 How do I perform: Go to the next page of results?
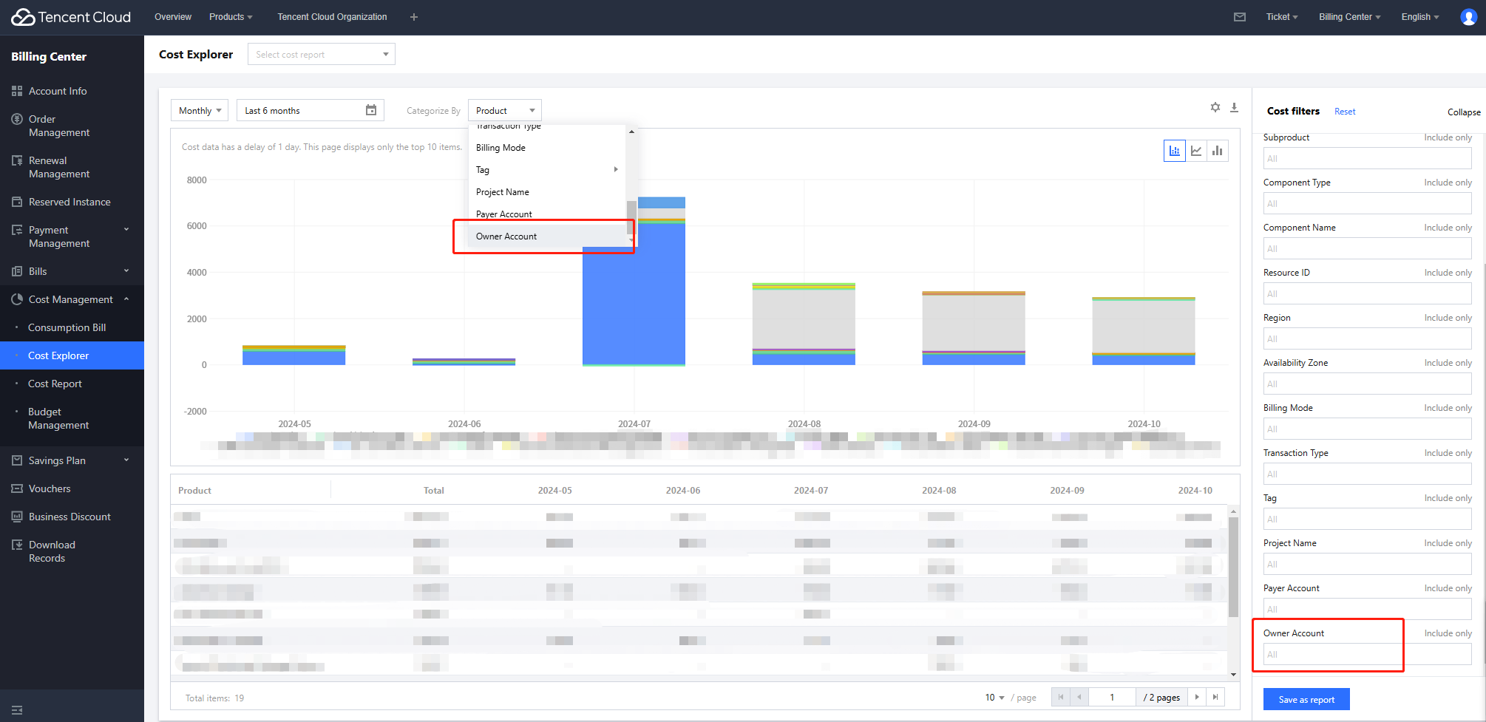[1197, 697]
